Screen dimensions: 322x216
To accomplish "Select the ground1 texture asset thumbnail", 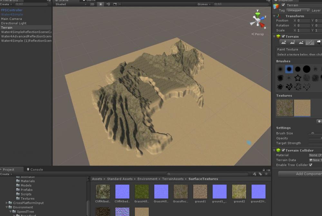I will [x=200, y=192].
